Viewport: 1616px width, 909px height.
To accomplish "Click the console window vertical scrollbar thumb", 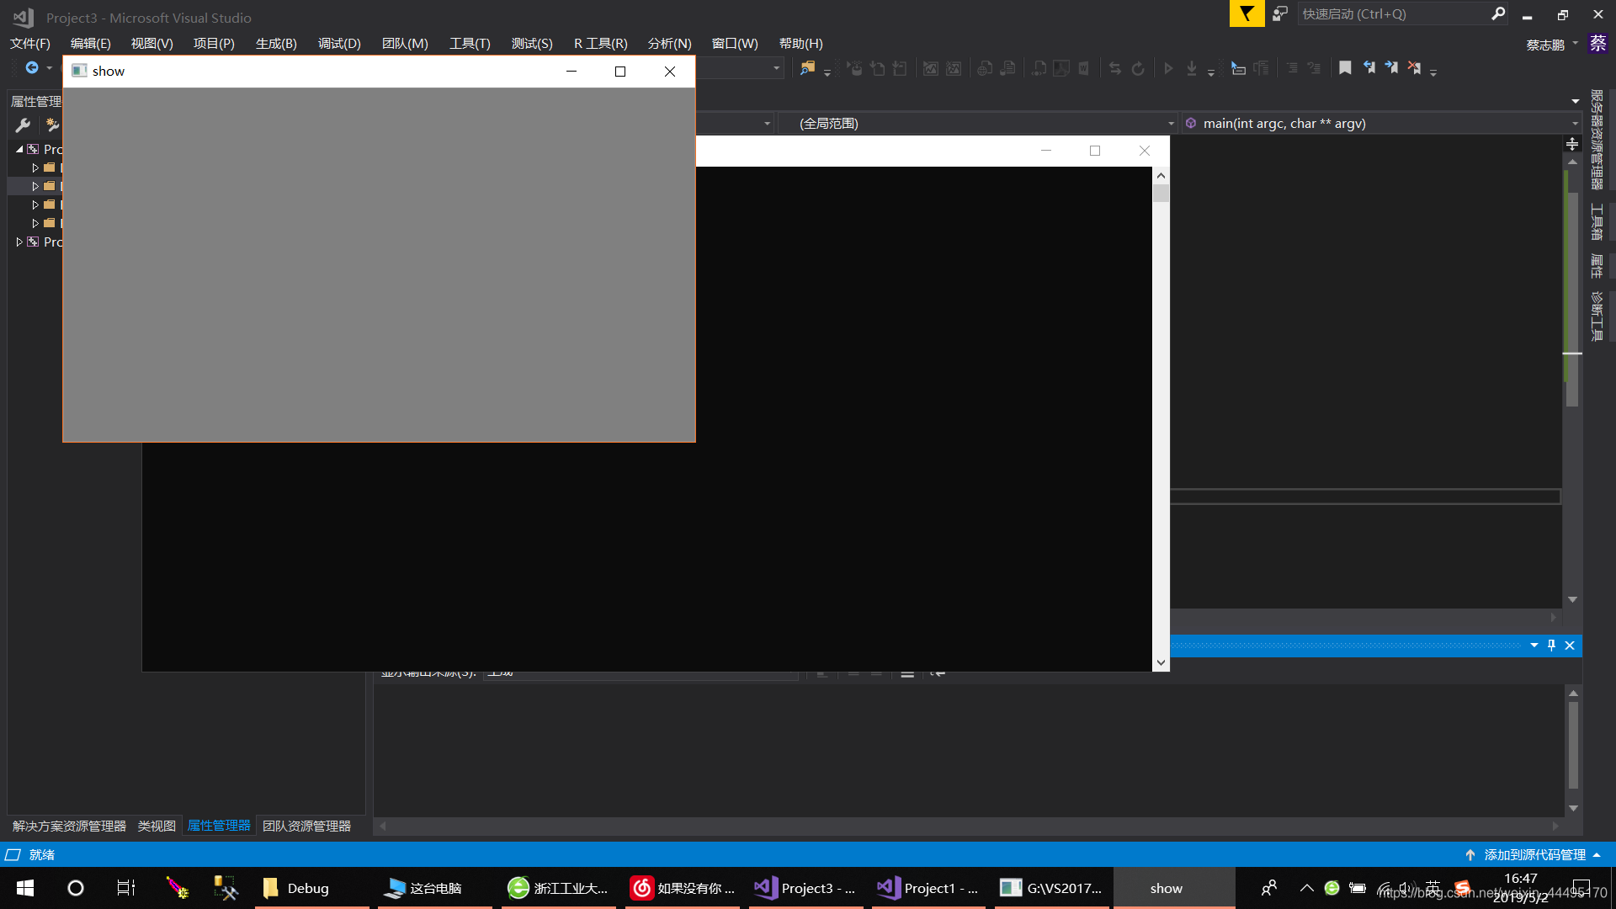I will 1161,194.
